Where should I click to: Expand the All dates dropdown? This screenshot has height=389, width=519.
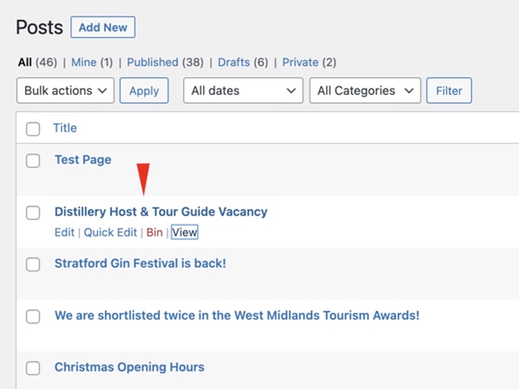click(x=243, y=90)
